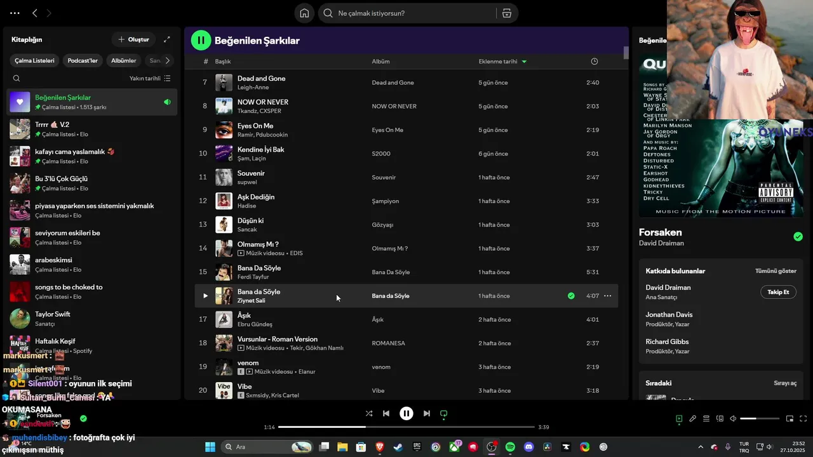Follow David Draiman with Takip Et
The height and width of the screenshot is (457, 813).
[x=778, y=292]
